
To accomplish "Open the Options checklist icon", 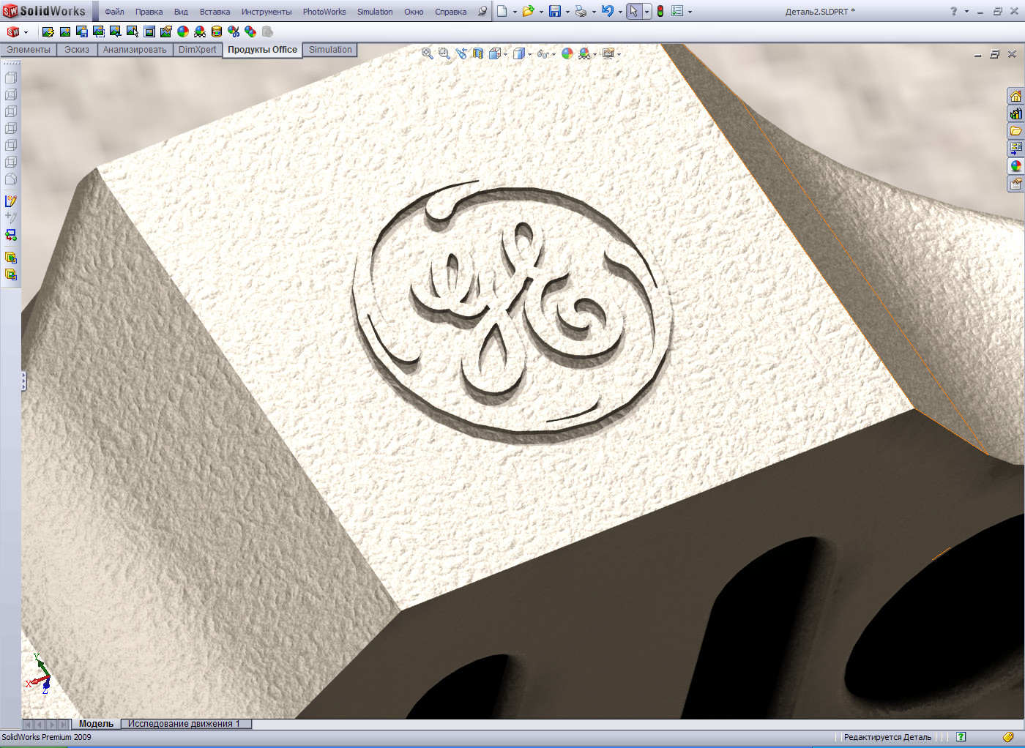I will tap(677, 11).
